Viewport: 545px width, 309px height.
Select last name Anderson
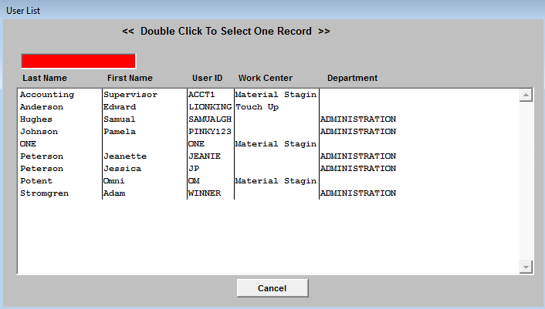42,107
